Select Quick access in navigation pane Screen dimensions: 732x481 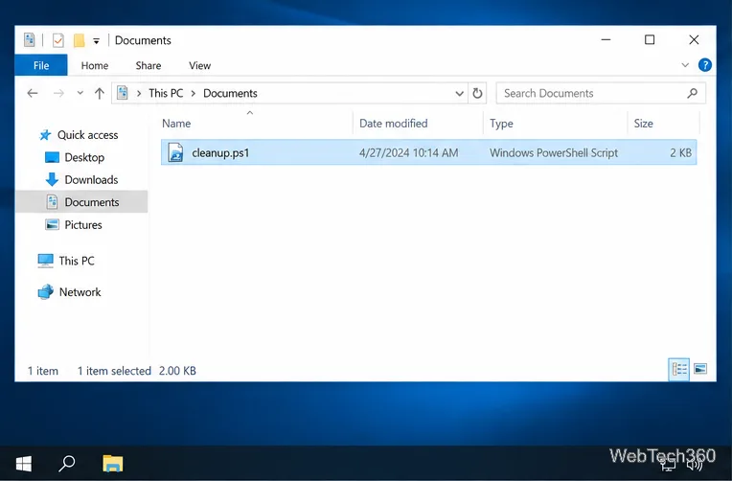click(x=87, y=135)
